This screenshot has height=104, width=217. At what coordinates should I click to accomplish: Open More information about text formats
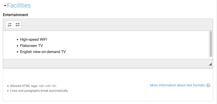coord(178,85)
